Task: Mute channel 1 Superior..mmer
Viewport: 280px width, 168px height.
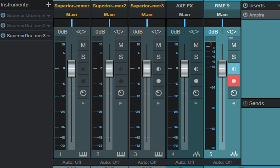Action: [x=83, y=45]
